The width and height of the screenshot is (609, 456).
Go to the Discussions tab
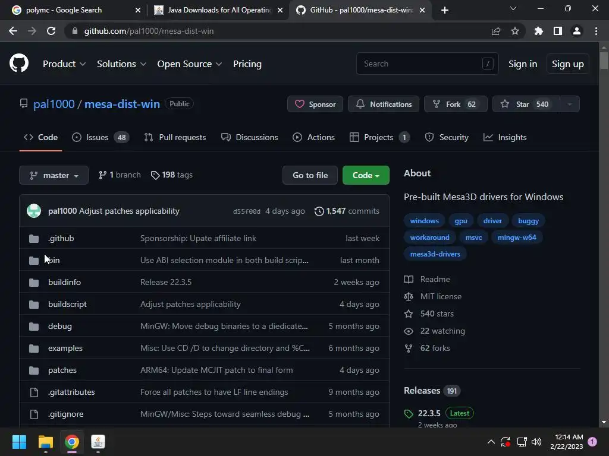coord(249,137)
